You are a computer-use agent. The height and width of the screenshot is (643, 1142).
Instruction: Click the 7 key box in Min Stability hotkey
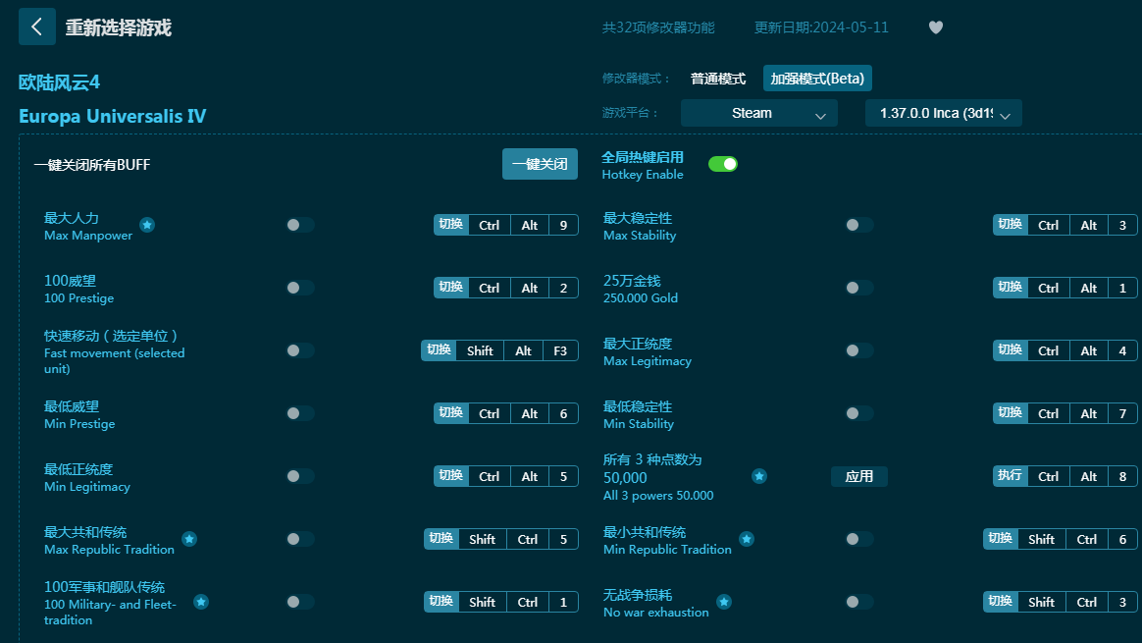(1122, 414)
